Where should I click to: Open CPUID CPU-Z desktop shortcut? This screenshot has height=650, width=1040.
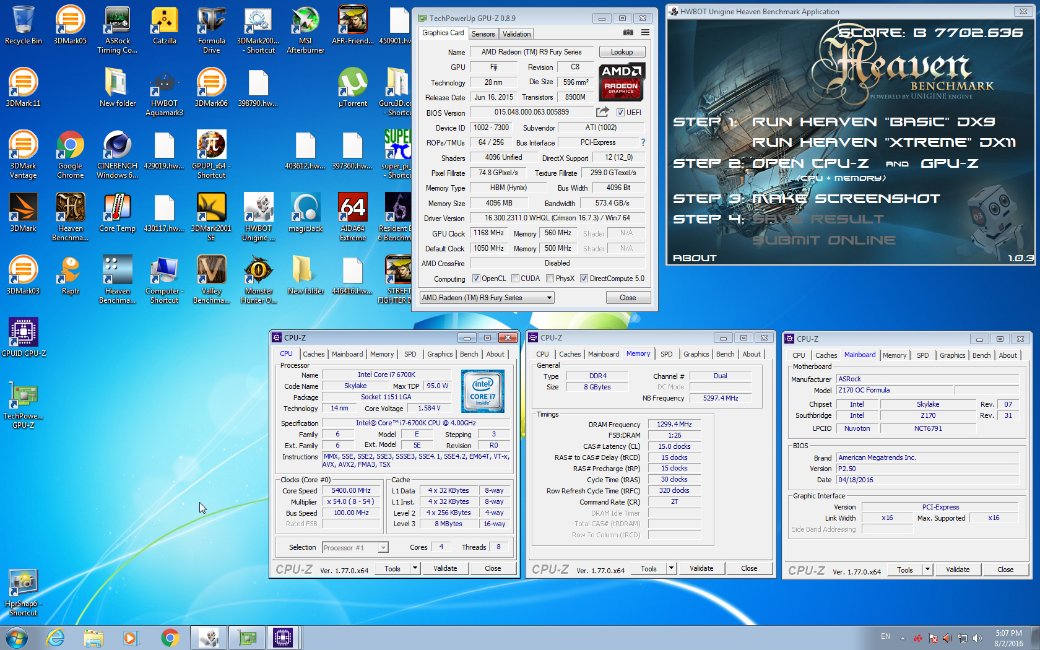[23, 338]
